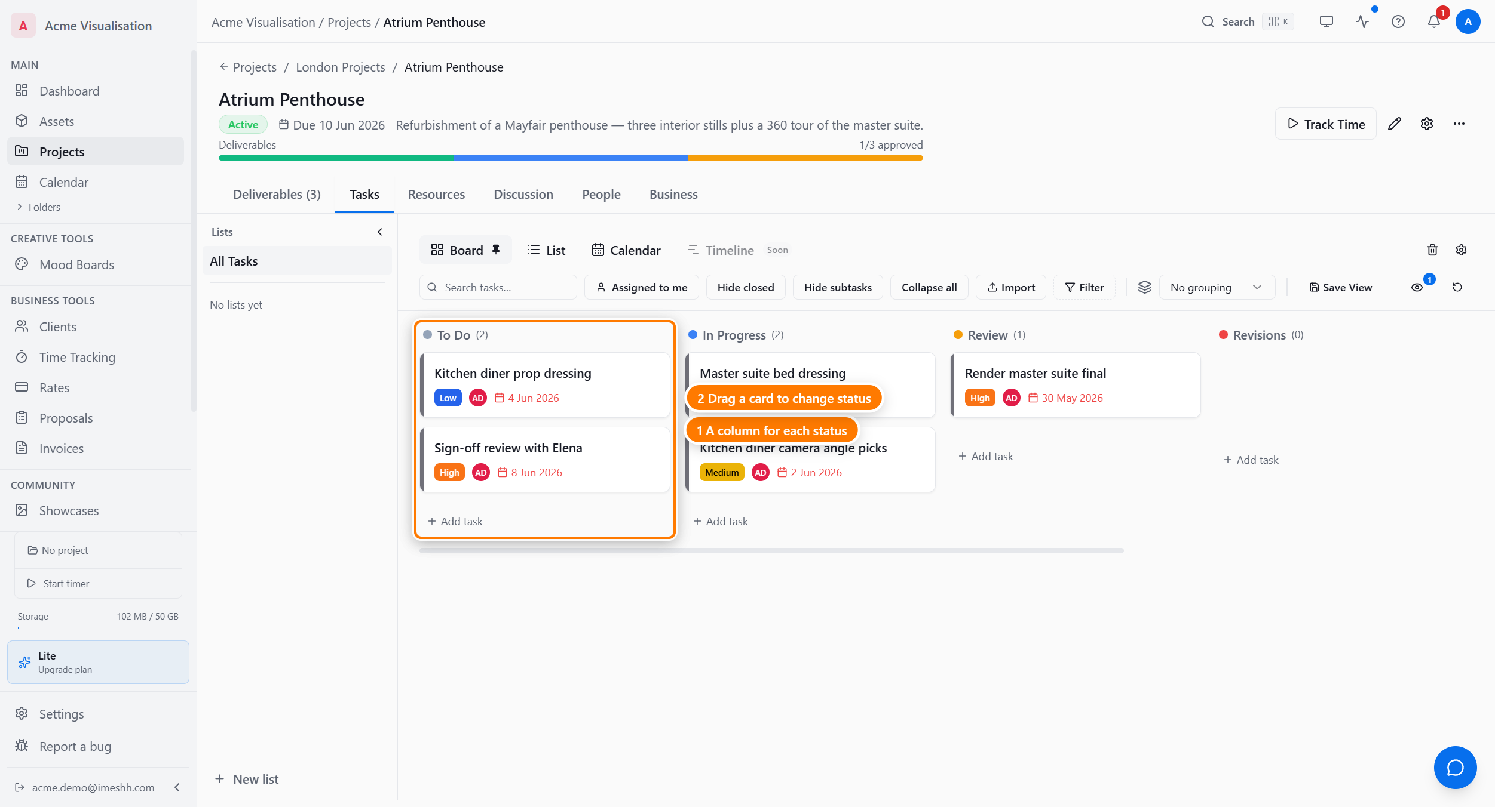Toggle Assigned to me filter
Viewport: 1495px width, 807px height.
[642, 287]
